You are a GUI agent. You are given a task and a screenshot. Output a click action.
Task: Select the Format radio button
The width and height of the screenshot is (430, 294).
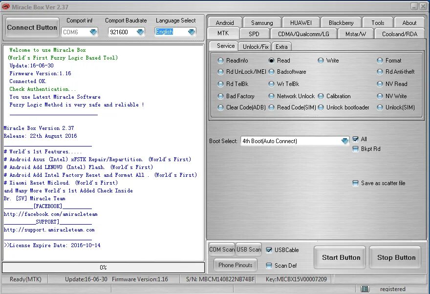[x=389, y=60]
